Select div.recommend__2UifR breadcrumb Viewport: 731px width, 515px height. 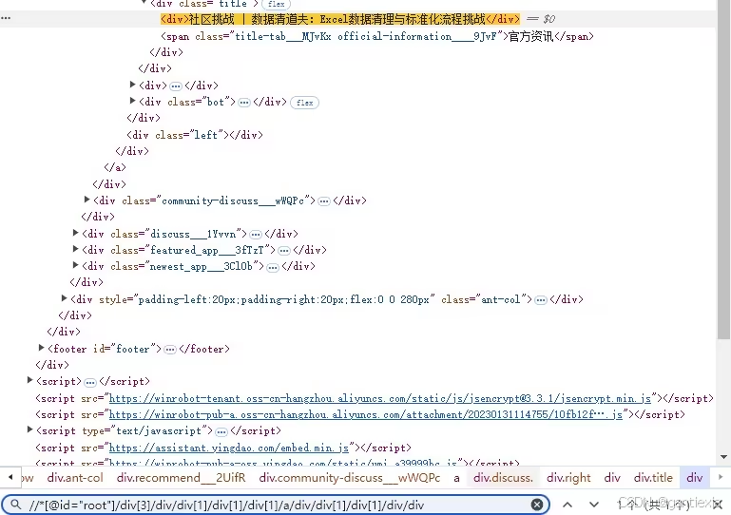tap(181, 478)
